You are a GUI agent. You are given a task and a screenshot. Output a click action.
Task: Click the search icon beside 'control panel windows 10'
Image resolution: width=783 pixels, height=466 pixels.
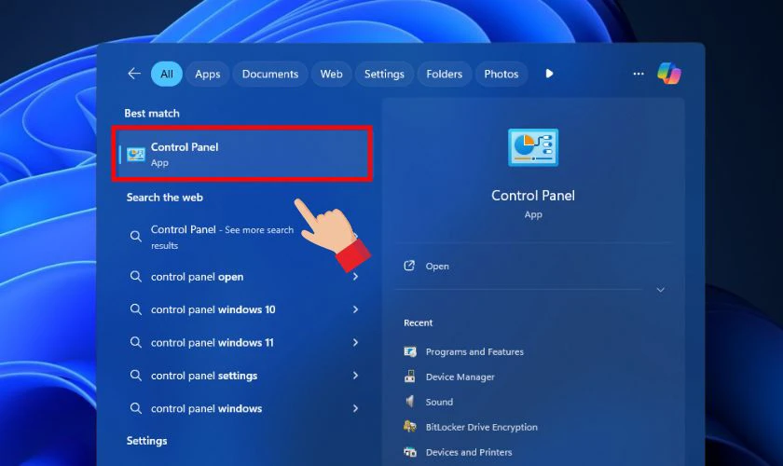[136, 309]
